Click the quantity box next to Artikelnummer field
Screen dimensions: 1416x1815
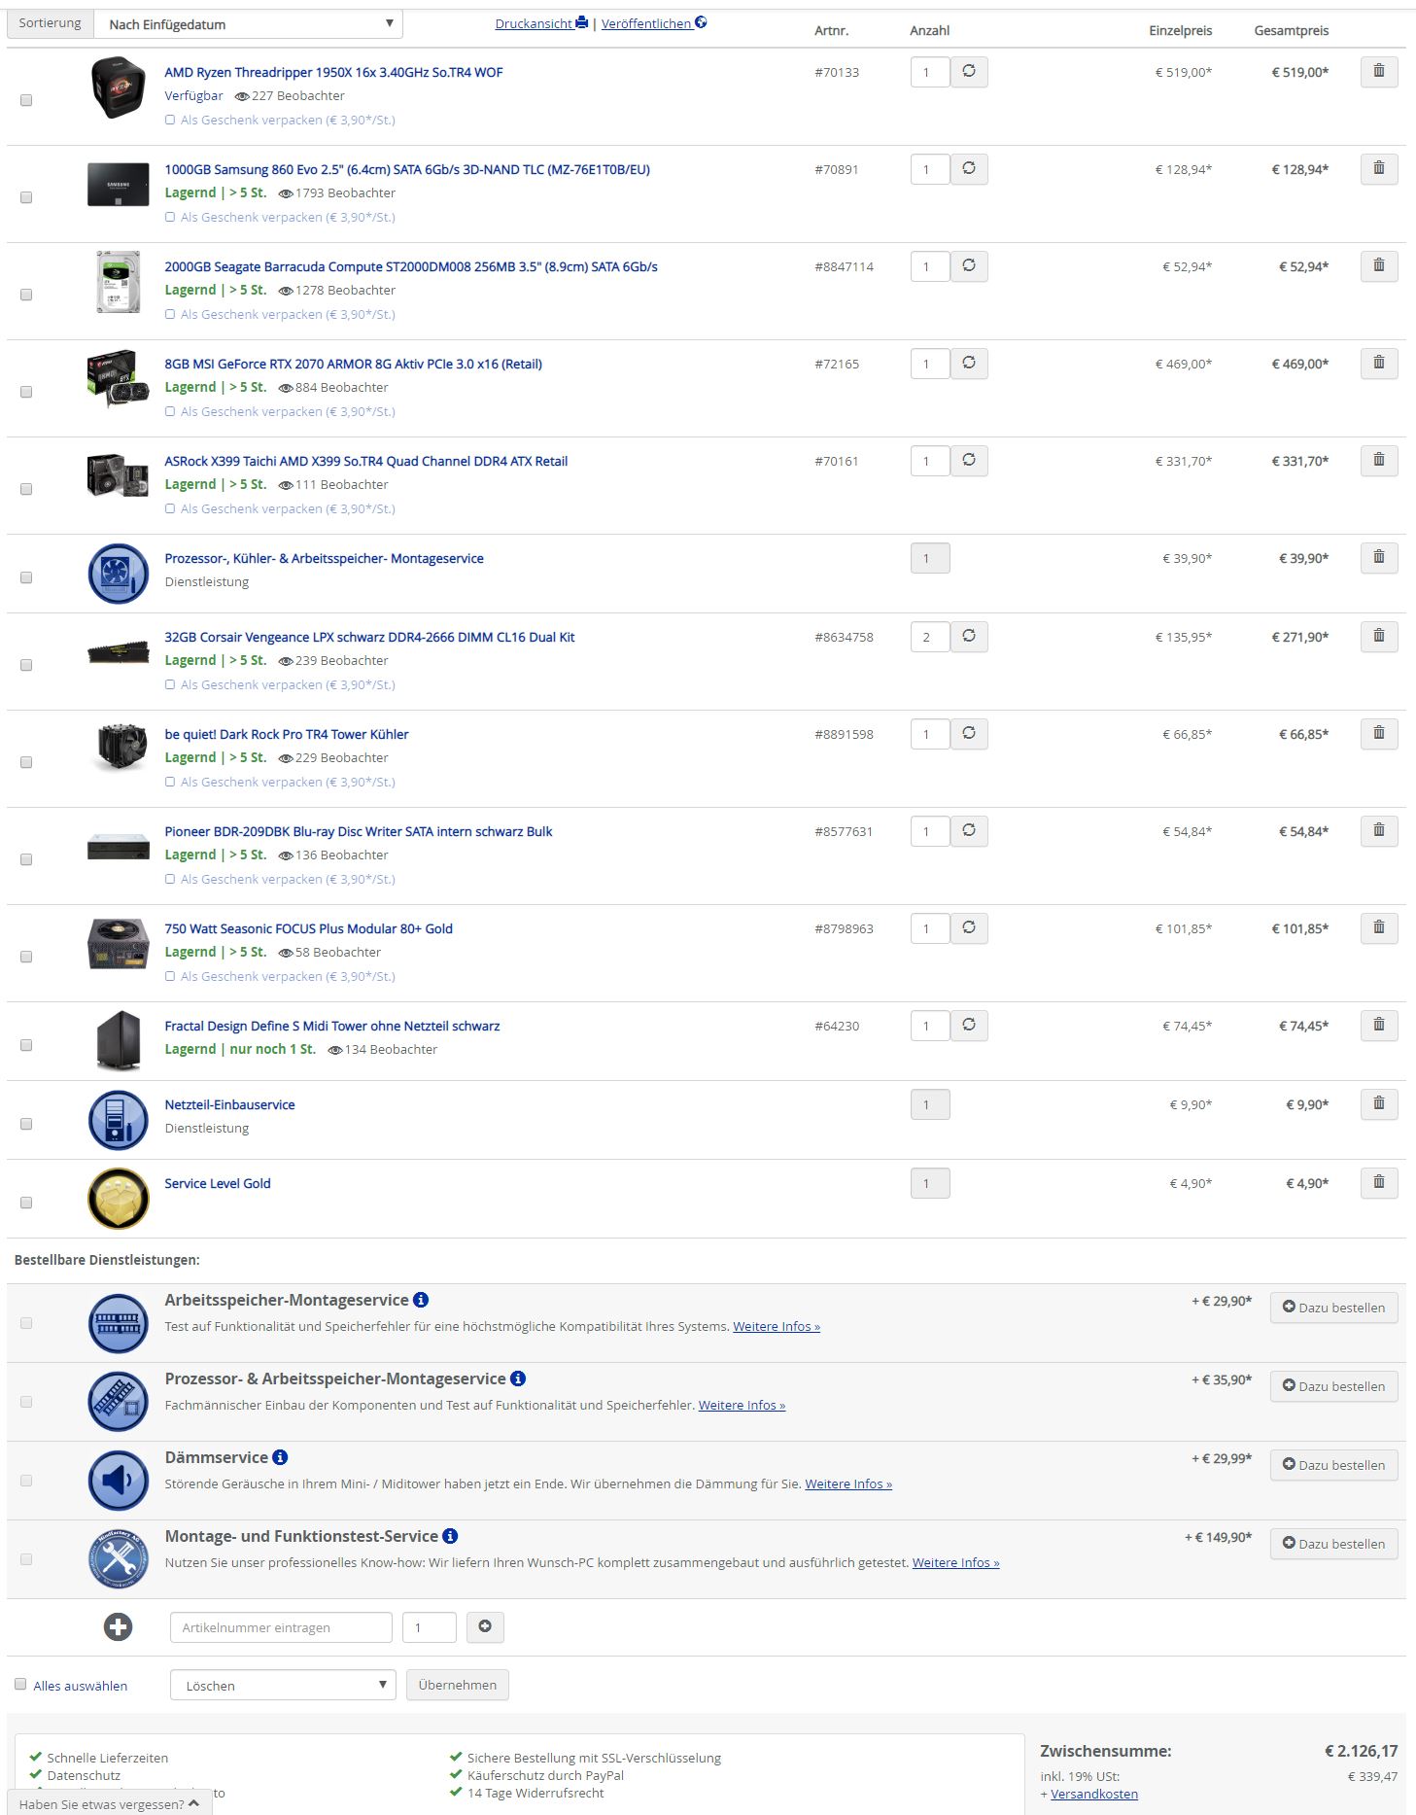coord(430,1627)
